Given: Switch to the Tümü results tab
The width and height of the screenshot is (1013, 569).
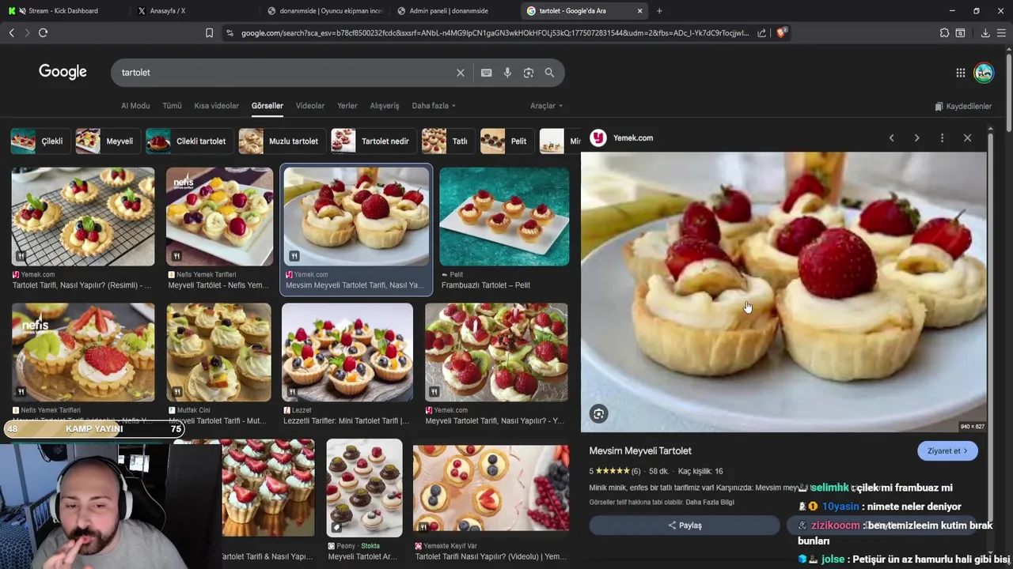Looking at the screenshot, I should (172, 106).
